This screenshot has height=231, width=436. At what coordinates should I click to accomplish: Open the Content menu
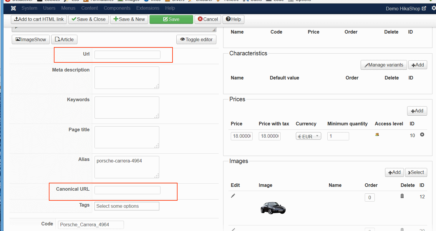pyautogui.click(x=90, y=8)
